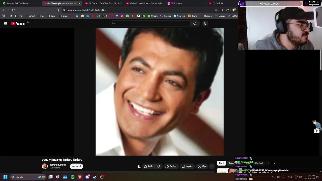Open the Piano bookmark

pos(193,16)
